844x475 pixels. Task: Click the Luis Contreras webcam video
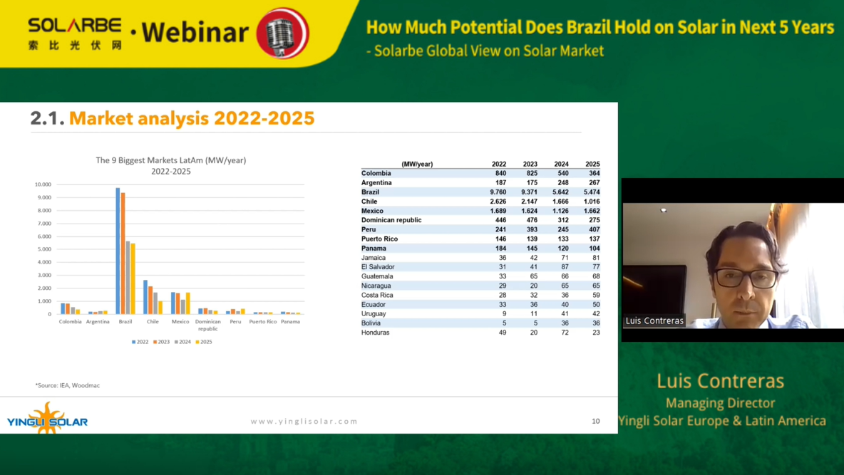[733, 265]
